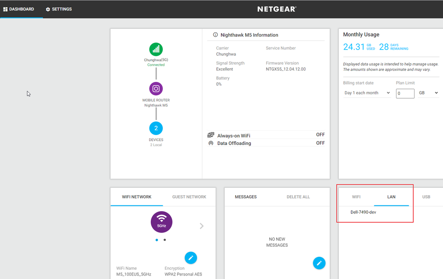Viewport: 443px width, 279px height.
Task: Select the Dell-7490-dev device
Action: click(x=363, y=212)
